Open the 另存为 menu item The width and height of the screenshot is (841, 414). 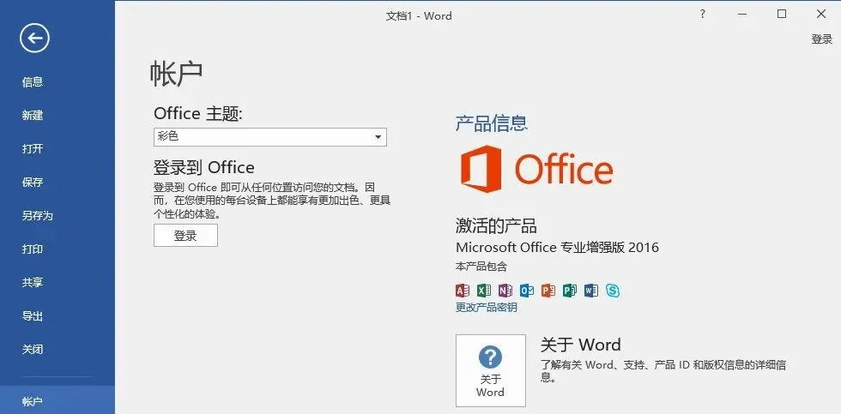[x=38, y=216]
